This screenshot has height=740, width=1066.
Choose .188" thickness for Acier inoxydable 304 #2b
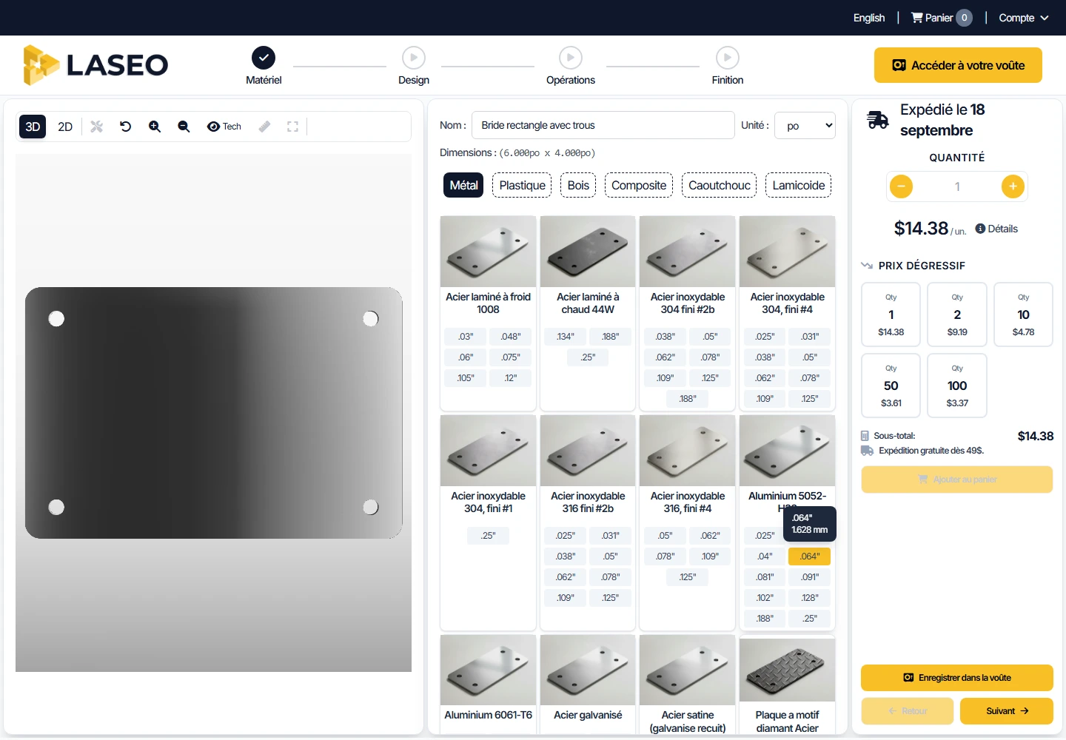[x=688, y=399]
